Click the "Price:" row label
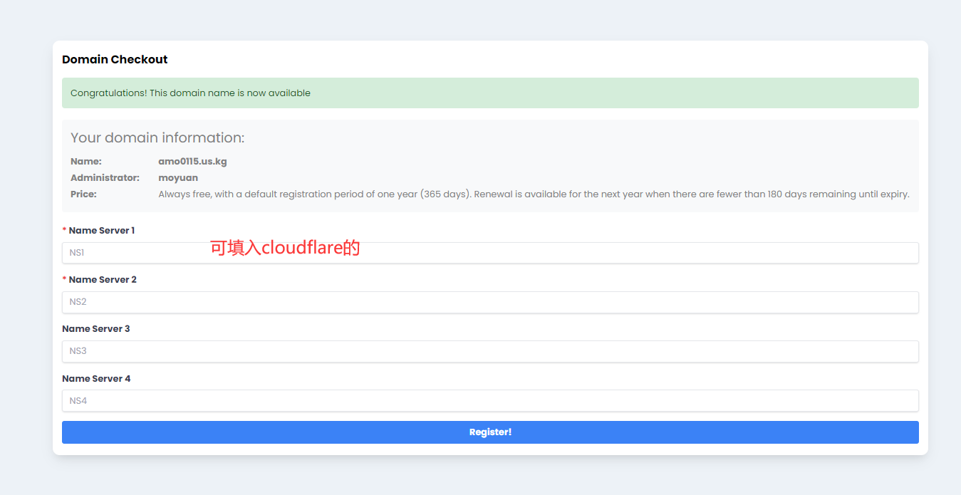Screen dimensions: 961x495 83,194
